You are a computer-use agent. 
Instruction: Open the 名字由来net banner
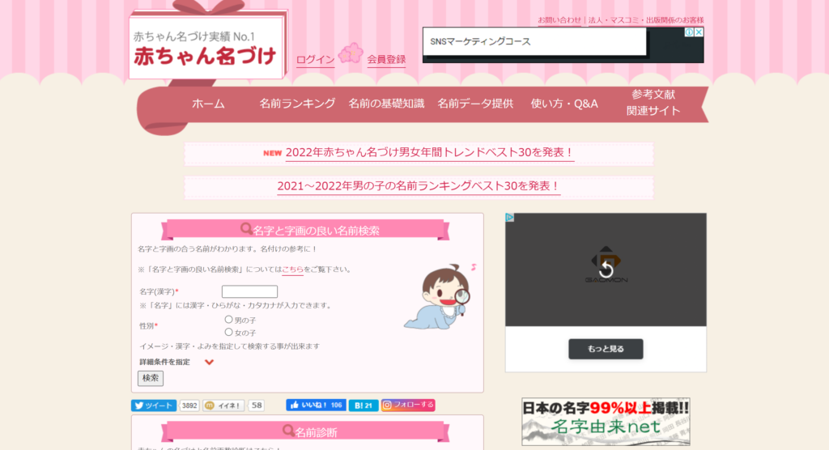[606, 421]
